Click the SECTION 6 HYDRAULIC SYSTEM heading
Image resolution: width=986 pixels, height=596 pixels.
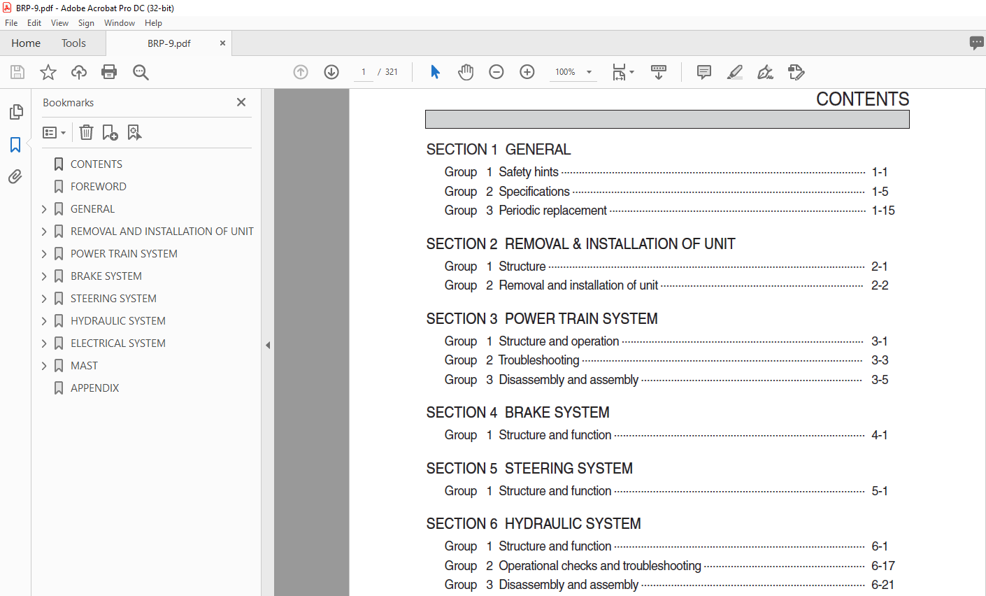click(x=534, y=524)
